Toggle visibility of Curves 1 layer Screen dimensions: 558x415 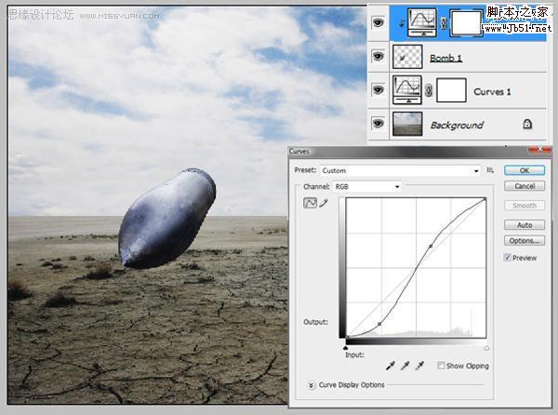pyautogui.click(x=378, y=89)
